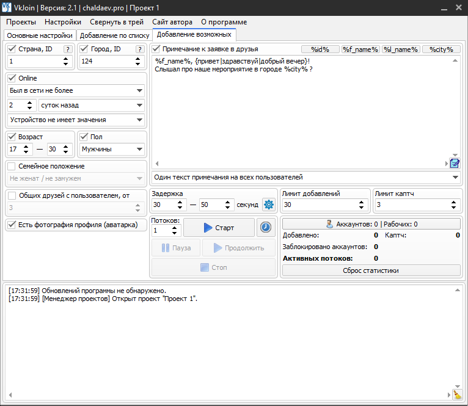
Task: Open the Пол dropdown showing Мужчины
Action: click(x=112, y=149)
